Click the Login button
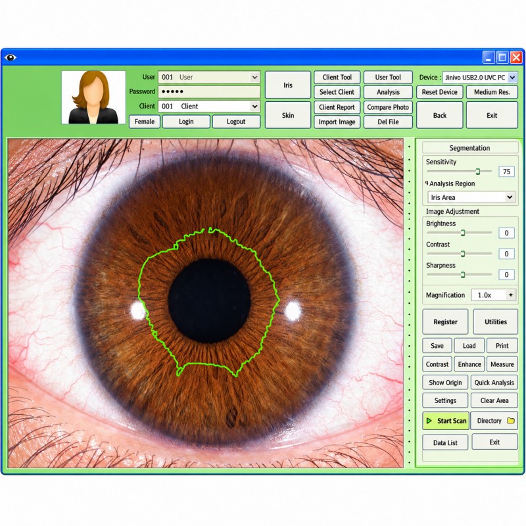The height and width of the screenshot is (526, 526). (186, 122)
